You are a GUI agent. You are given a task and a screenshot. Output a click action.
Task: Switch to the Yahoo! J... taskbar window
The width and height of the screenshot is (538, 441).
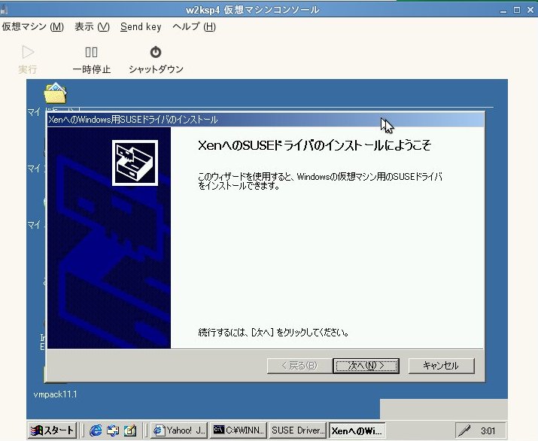(x=179, y=430)
